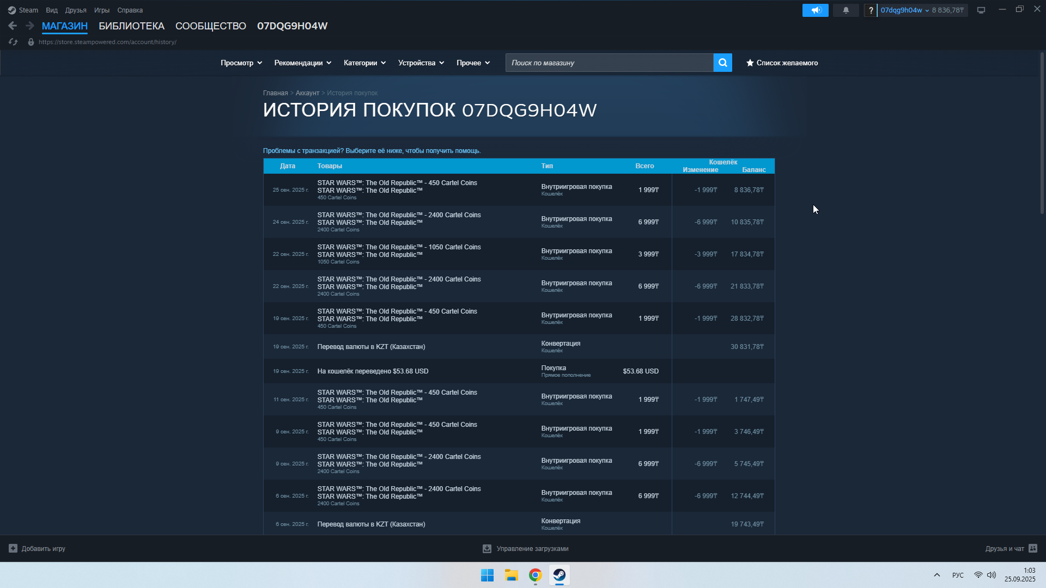Image resolution: width=1046 pixels, height=588 pixels.
Task: Select the 9 сен. 2400 Cartel Coins transaction
Action: 519,464
